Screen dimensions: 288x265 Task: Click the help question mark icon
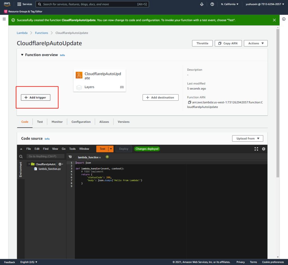coord(212,4)
